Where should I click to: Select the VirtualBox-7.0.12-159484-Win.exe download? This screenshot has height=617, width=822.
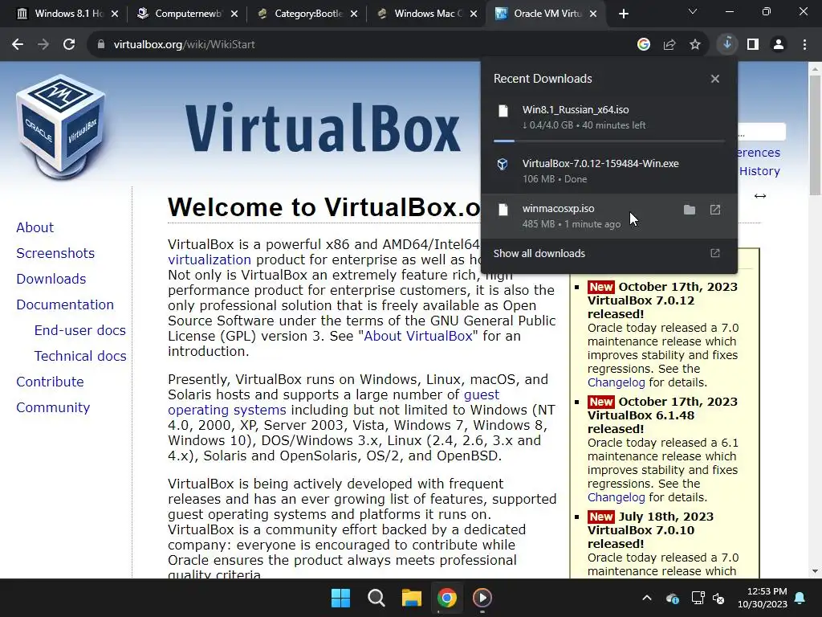[609, 170]
